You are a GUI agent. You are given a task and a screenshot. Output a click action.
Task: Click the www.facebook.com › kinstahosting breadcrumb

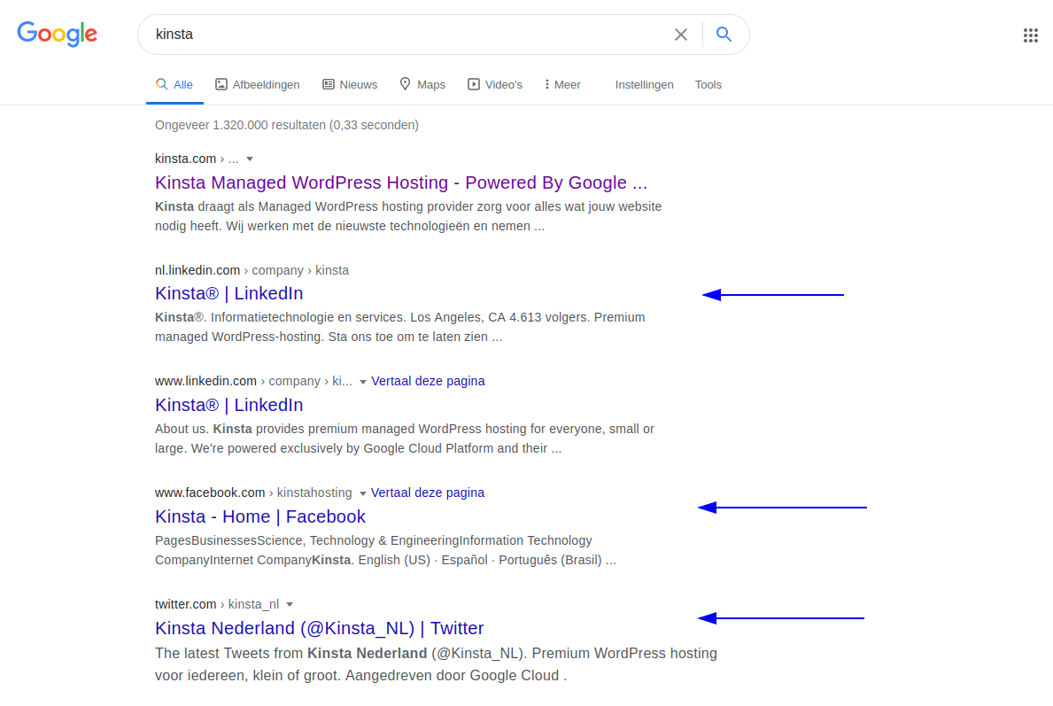tap(253, 493)
